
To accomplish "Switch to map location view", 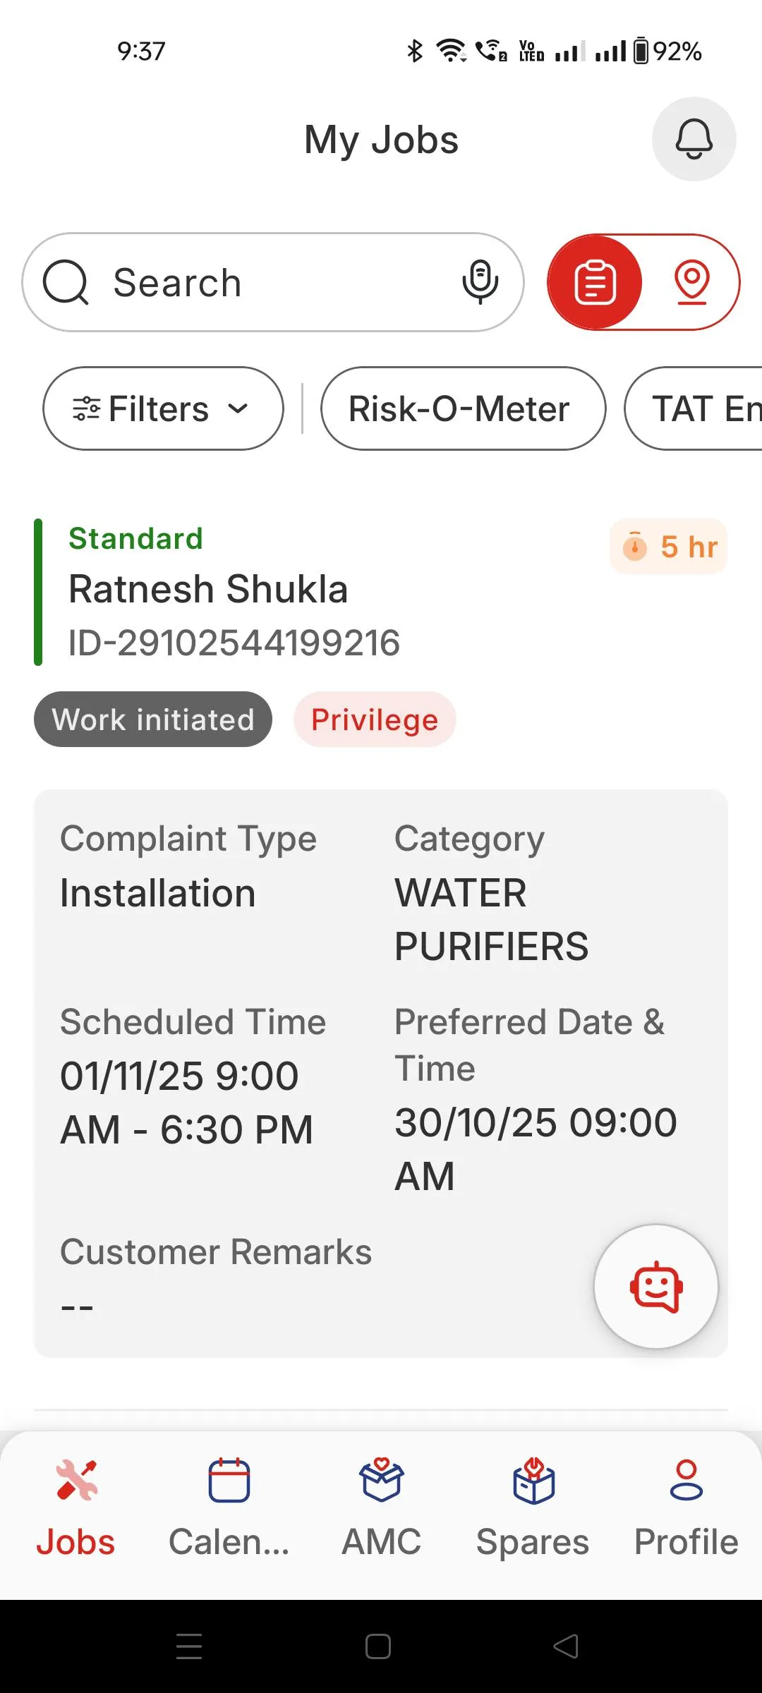I will tap(691, 282).
